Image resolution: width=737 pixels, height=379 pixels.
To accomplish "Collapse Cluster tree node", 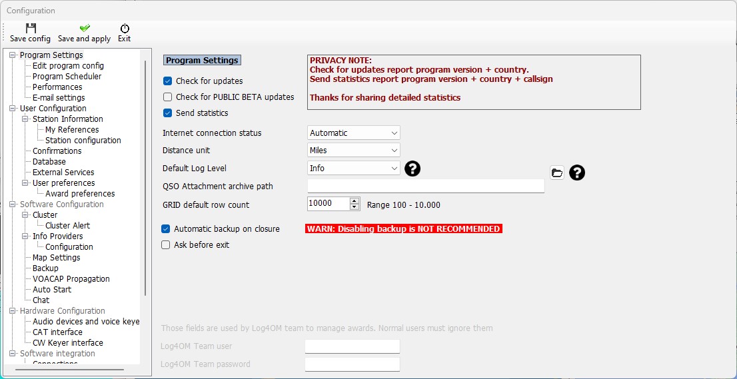I will pos(25,214).
